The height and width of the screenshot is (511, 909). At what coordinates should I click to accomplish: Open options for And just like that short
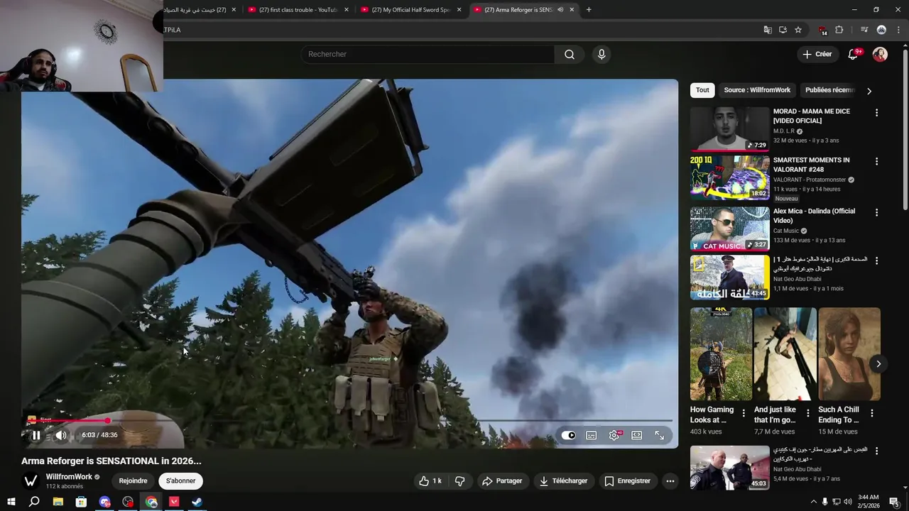click(x=807, y=413)
